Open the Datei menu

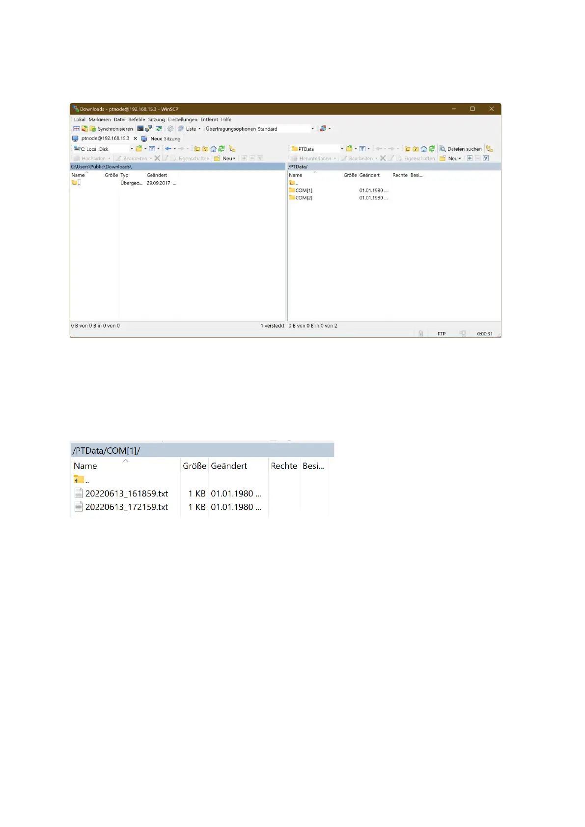(x=119, y=119)
